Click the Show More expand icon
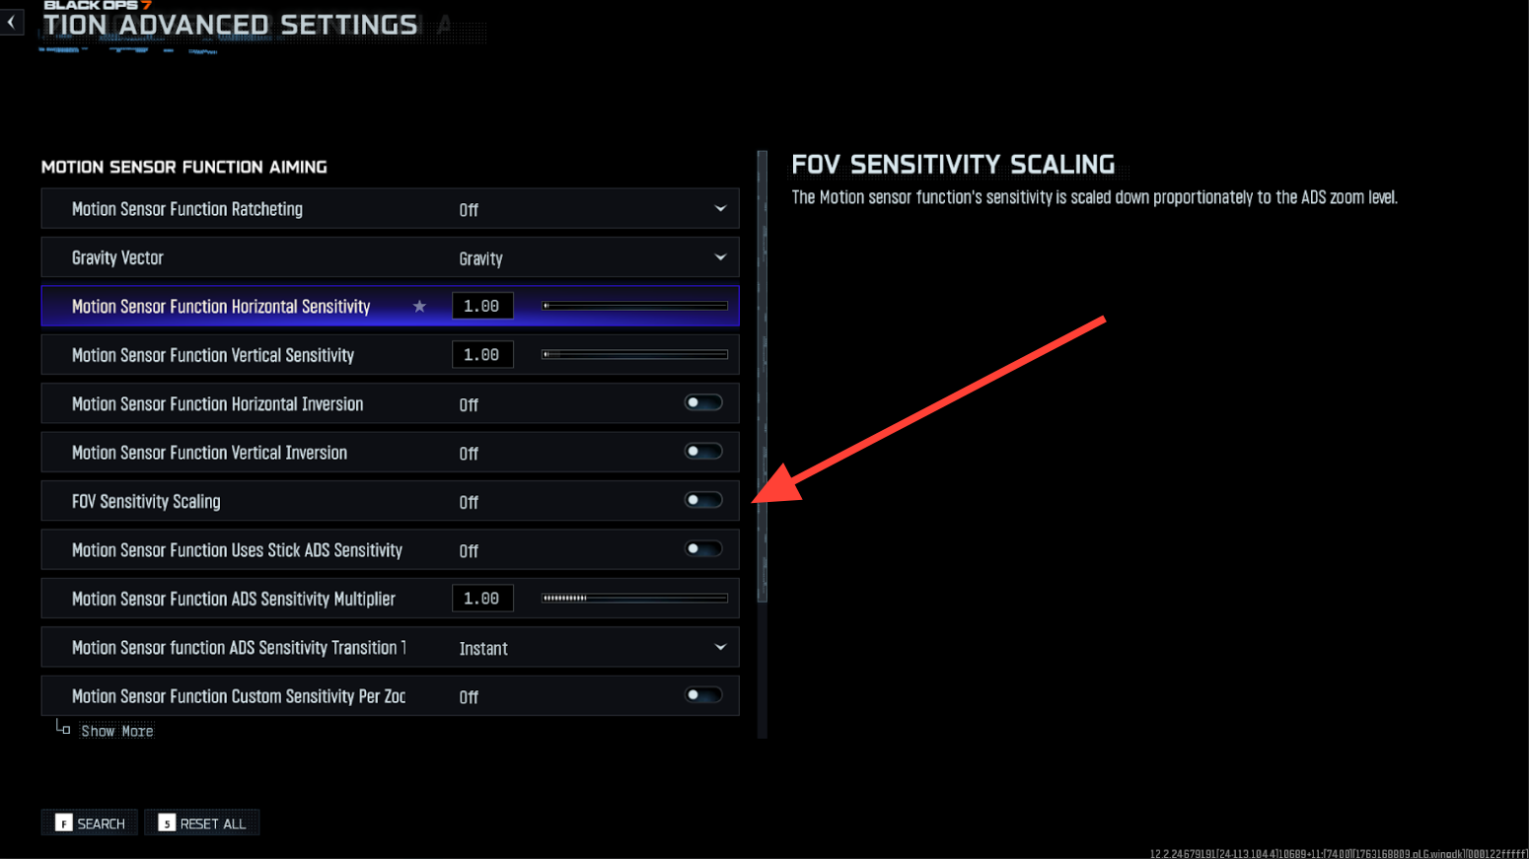 [63, 729]
